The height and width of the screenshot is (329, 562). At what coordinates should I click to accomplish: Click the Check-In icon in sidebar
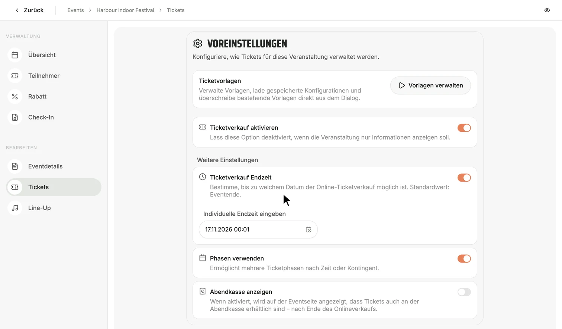tap(15, 117)
